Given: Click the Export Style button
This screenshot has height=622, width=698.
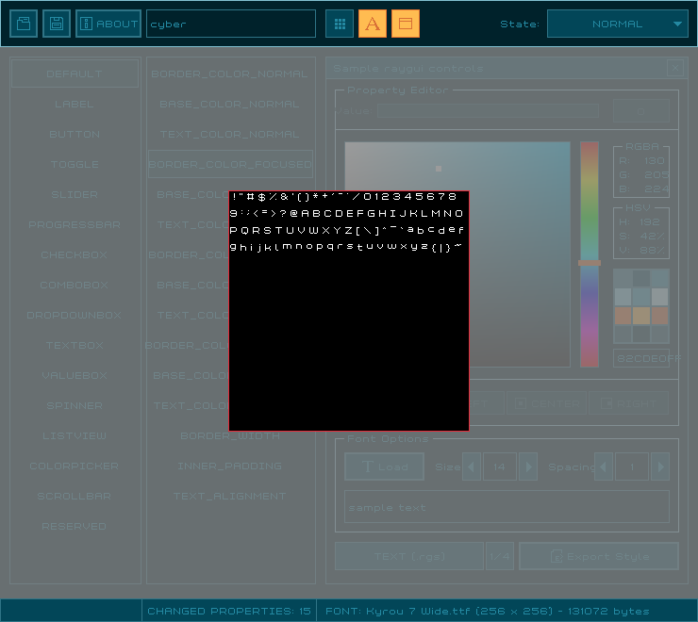Looking at the screenshot, I should [598, 556].
